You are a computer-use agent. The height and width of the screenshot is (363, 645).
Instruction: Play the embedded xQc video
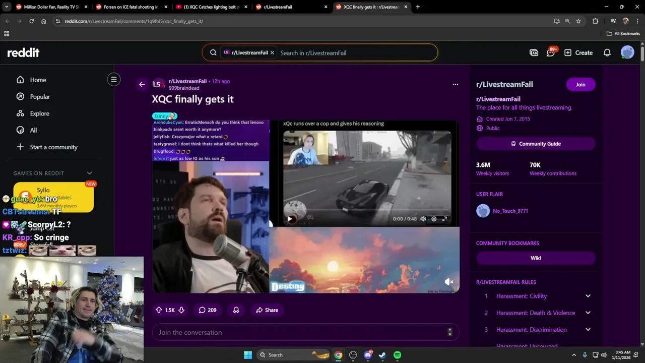pyautogui.click(x=291, y=219)
